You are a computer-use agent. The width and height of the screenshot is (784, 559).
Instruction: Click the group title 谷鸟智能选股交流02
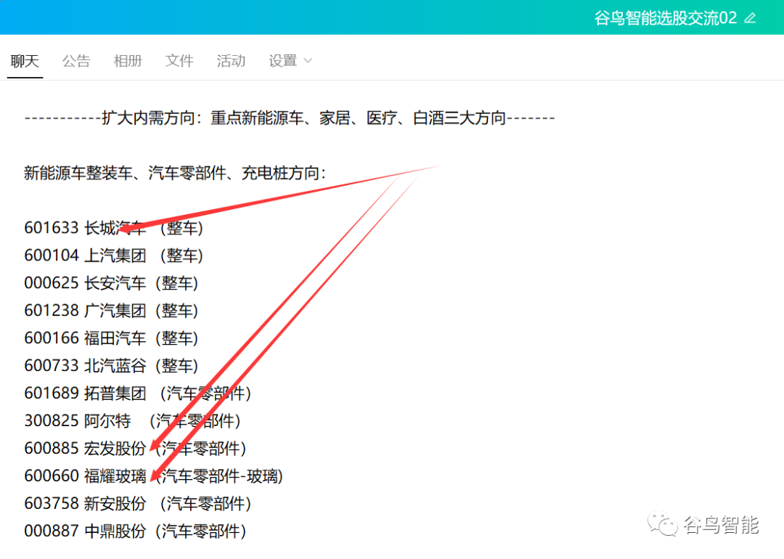[665, 18]
